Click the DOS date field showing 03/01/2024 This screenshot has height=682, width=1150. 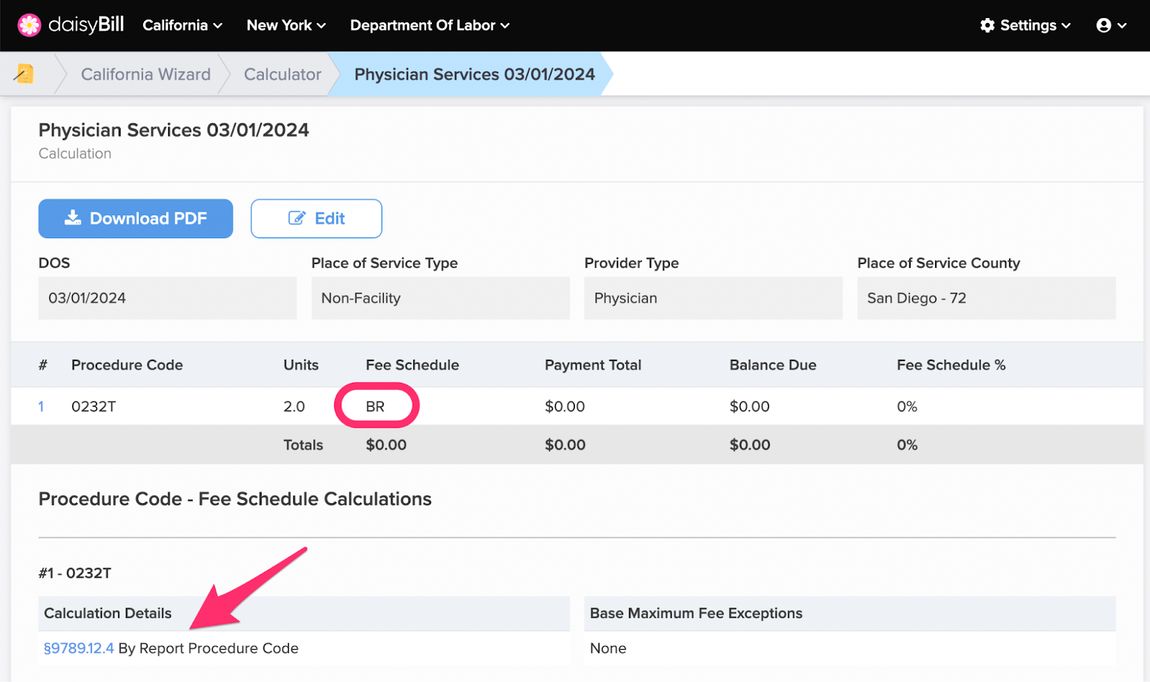click(x=167, y=298)
